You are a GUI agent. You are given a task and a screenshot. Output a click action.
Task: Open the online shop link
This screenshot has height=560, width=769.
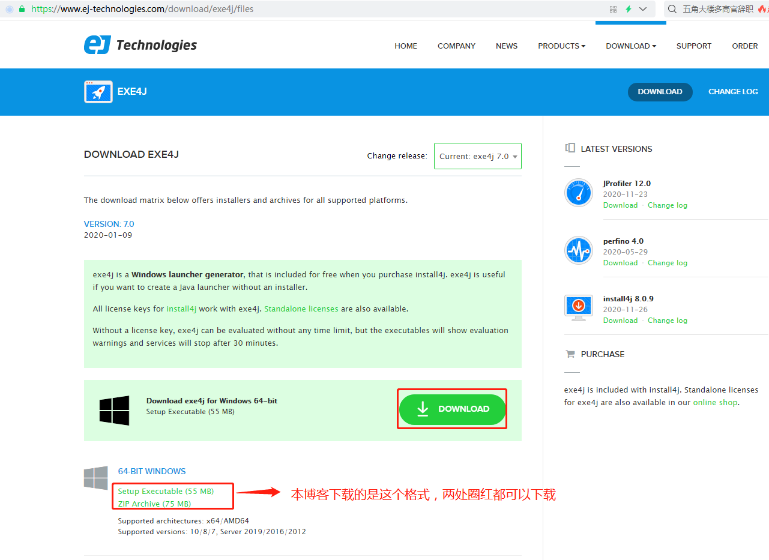715,403
